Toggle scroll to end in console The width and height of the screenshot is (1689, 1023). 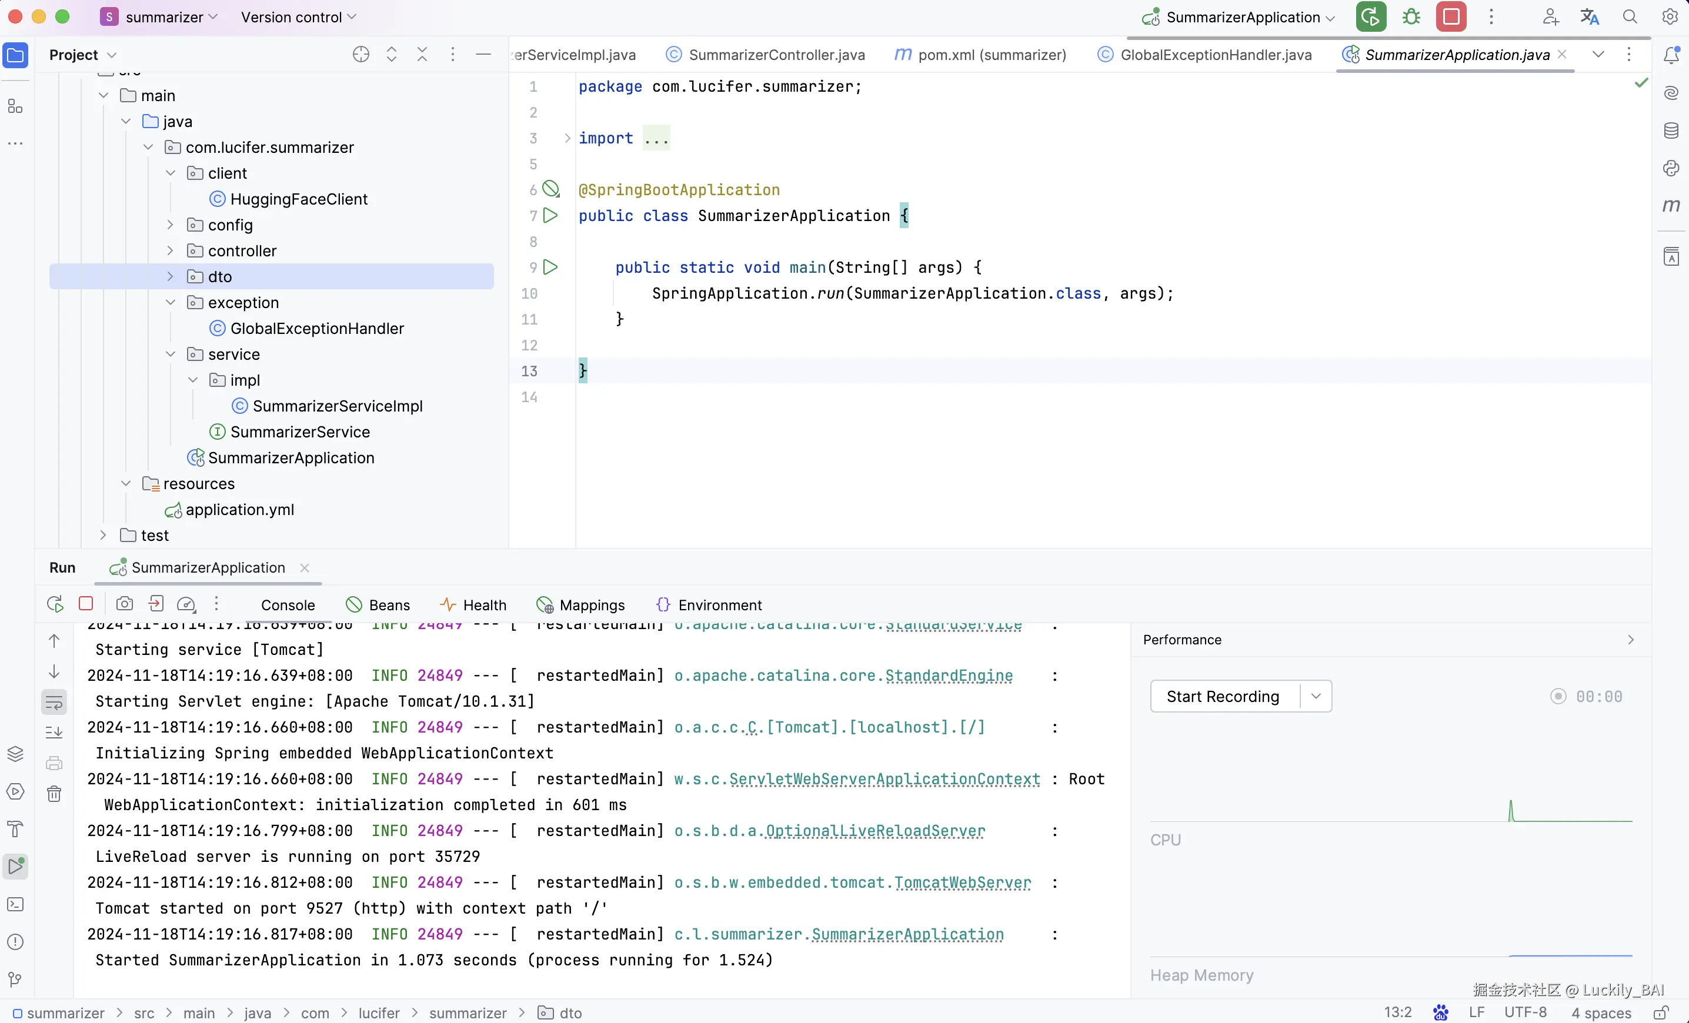pyautogui.click(x=54, y=733)
